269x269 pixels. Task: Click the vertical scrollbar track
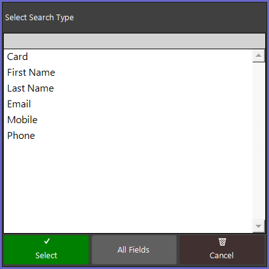(258, 141)
